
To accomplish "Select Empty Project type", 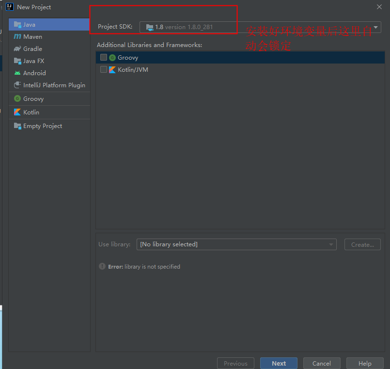I will click(x=49, y=126).
